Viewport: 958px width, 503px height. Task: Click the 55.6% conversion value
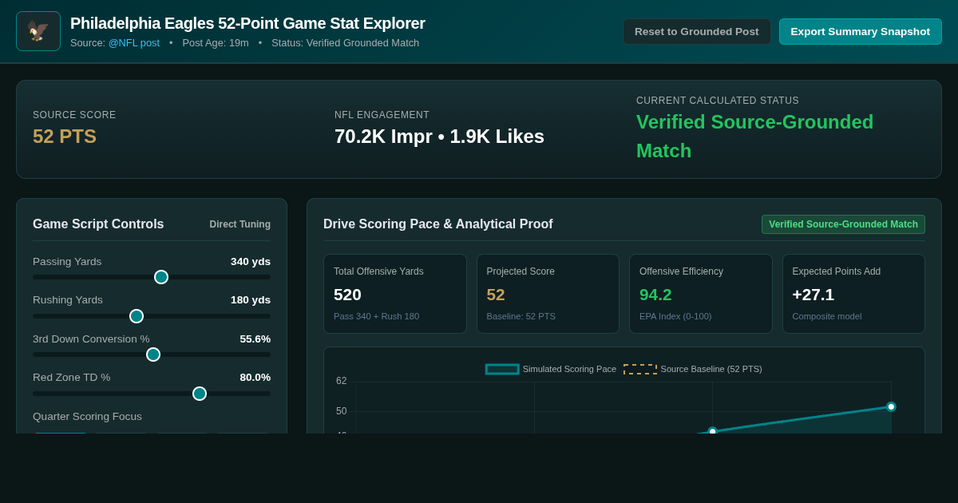tap(255, 339)
